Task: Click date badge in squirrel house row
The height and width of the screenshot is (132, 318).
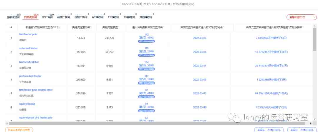Action: click(x=146, y=111)
